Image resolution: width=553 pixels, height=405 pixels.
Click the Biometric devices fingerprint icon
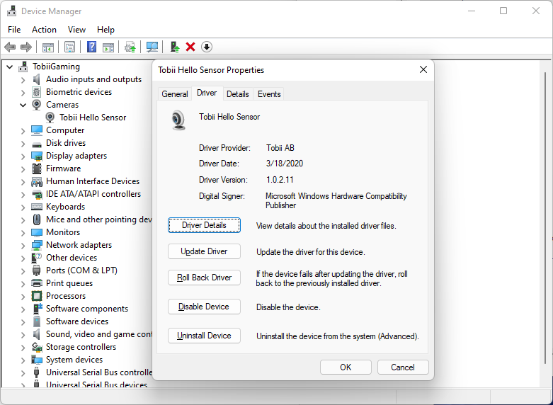pos(36,92)
